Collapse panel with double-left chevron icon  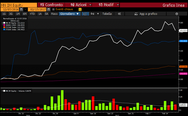click(119, 14)
